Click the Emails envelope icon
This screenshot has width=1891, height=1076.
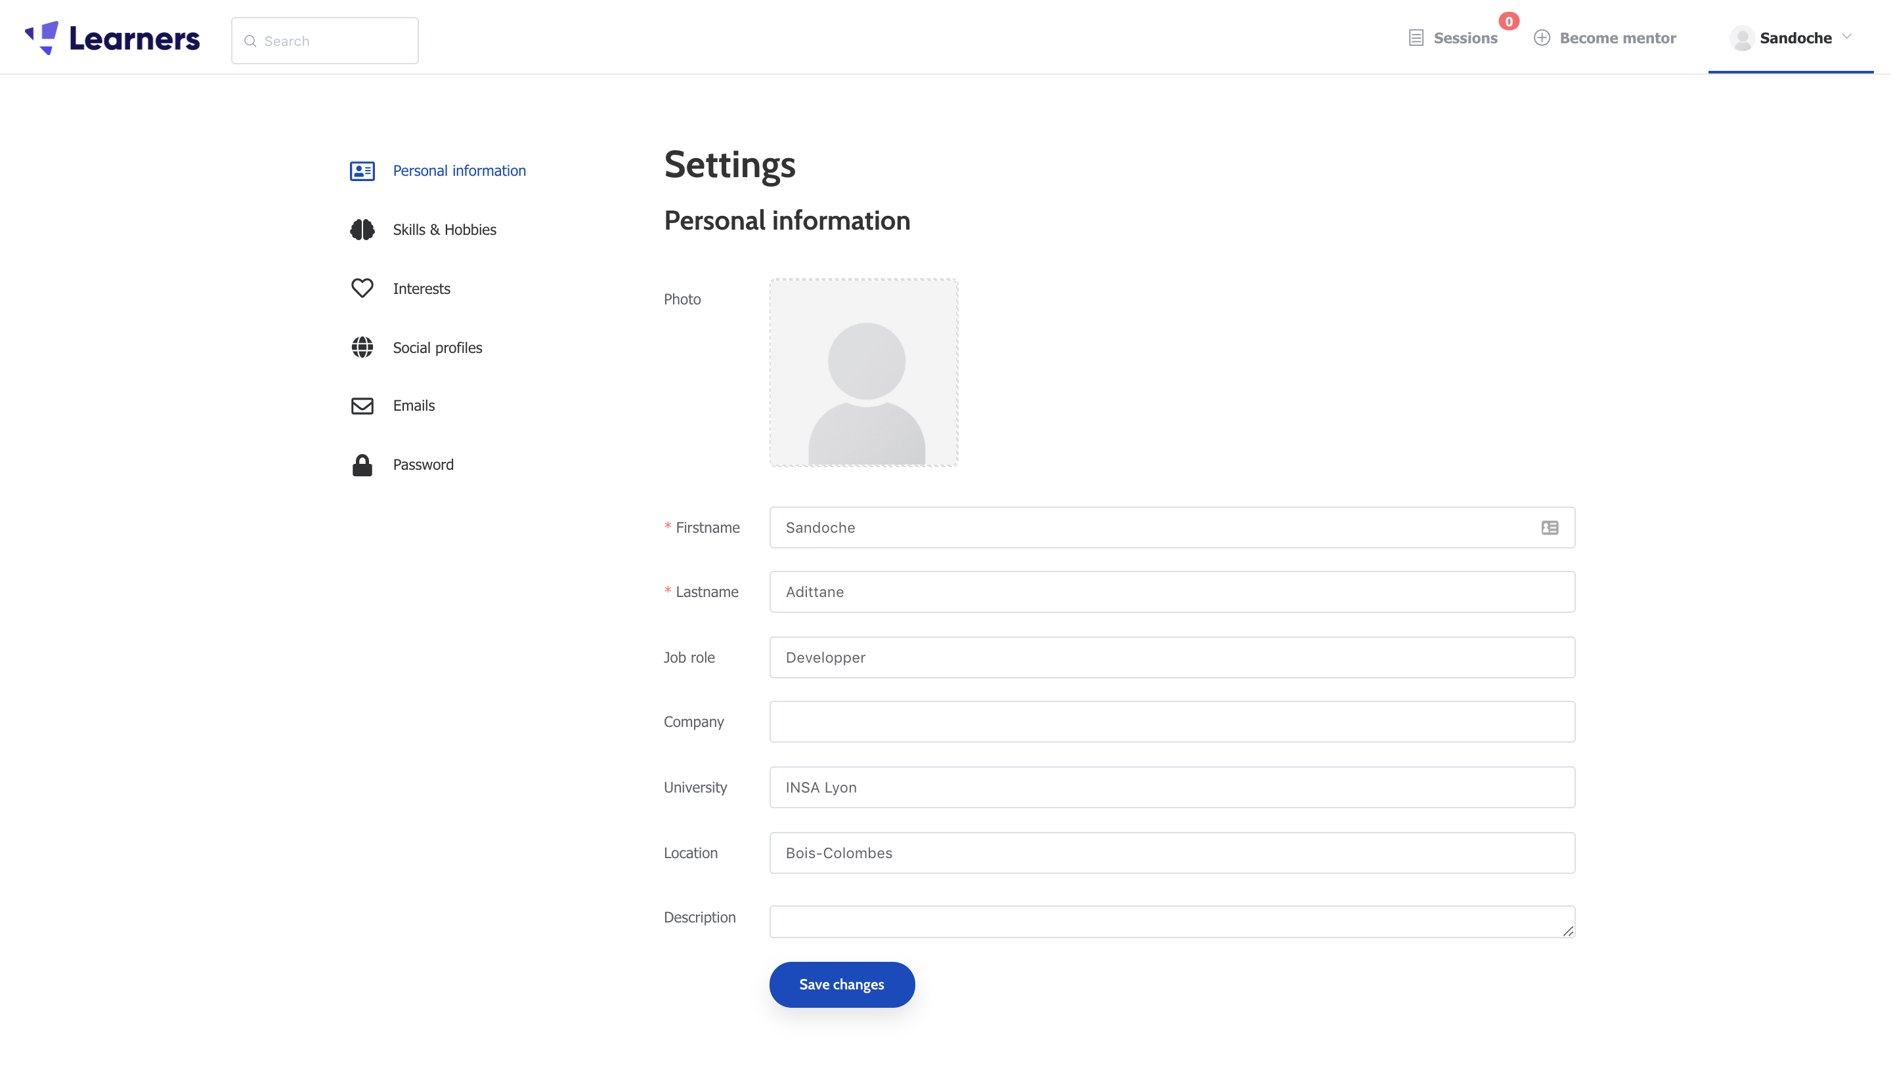pyautogui.click(x=362, y=405)
